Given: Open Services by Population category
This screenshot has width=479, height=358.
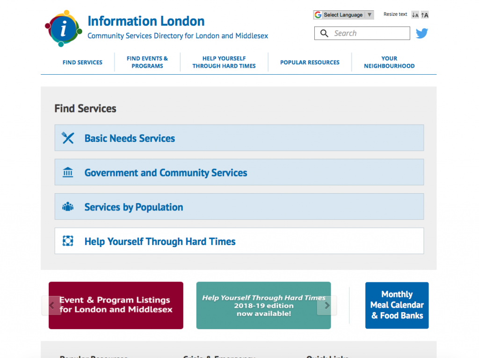Looking at the screenshot, I should pos(239,206).
